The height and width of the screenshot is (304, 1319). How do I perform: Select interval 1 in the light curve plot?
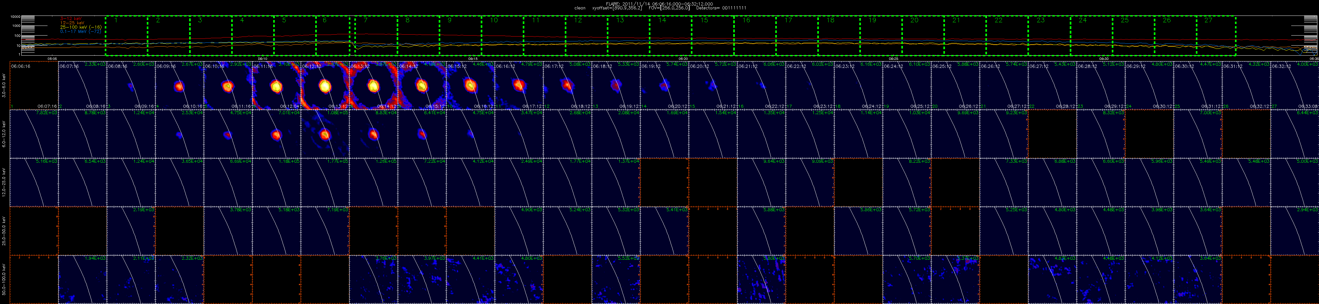126,35
